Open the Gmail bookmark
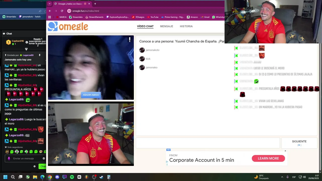 pos(205,17)
